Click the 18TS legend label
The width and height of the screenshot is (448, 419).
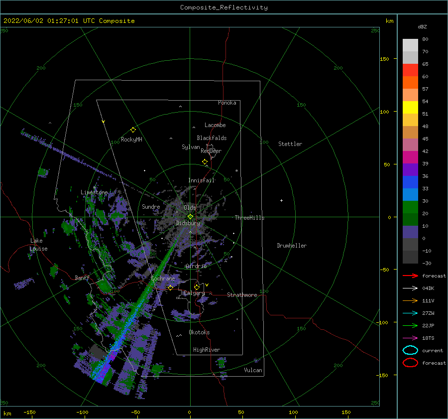(428, 338)
